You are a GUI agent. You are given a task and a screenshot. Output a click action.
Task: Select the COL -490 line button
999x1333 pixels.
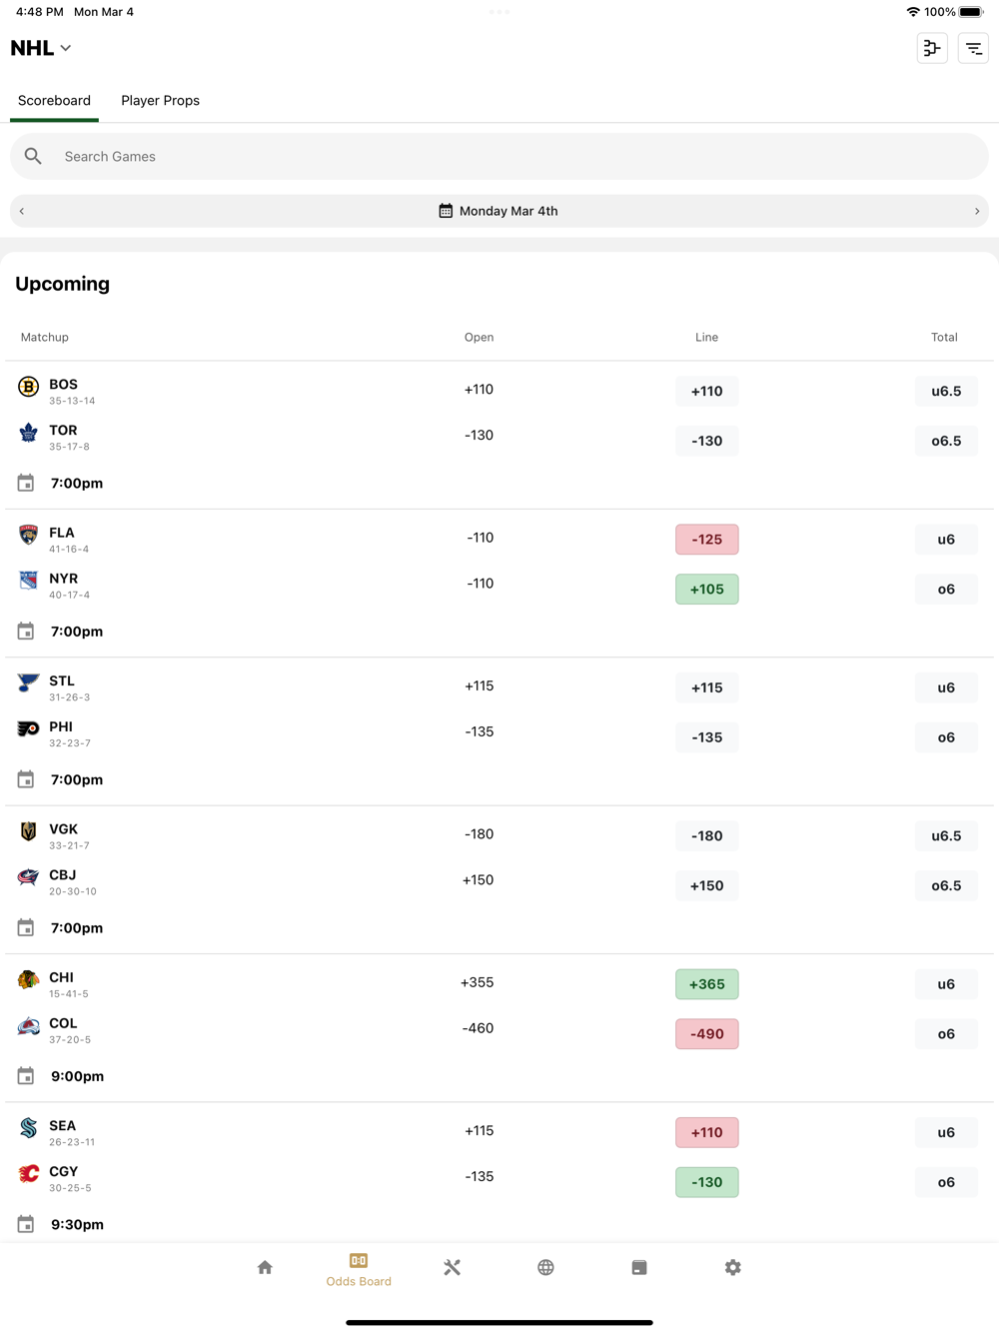click(x=706, y=1034)
